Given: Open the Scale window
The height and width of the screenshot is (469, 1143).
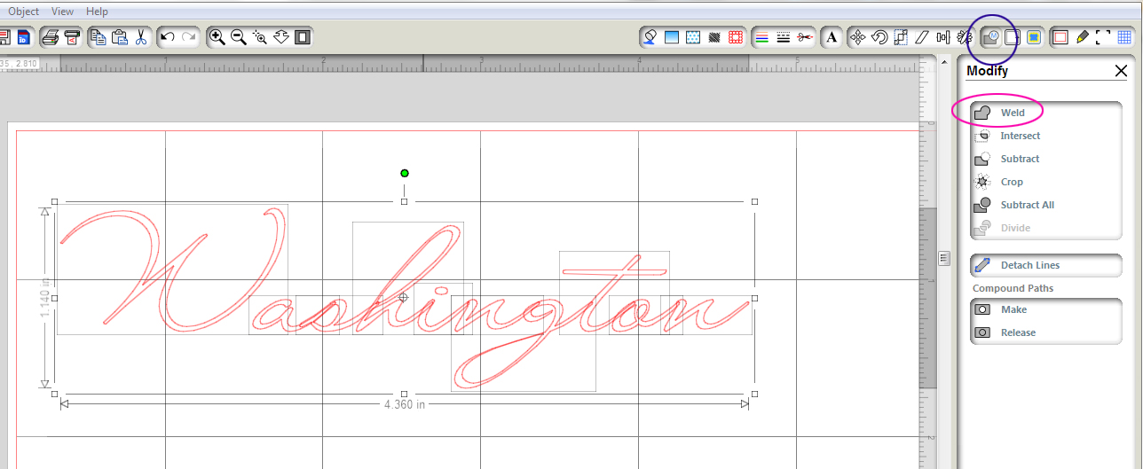Looking at the screenshot, I should [x=901, y=37].
